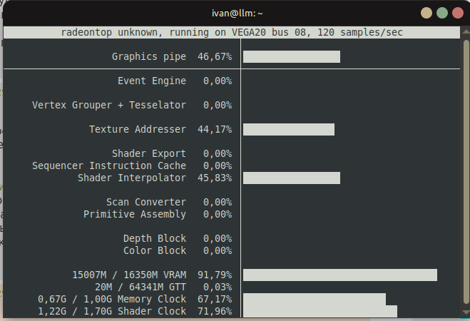
Task: Click the tan minimize window button
Action: [x=426, y=13]
